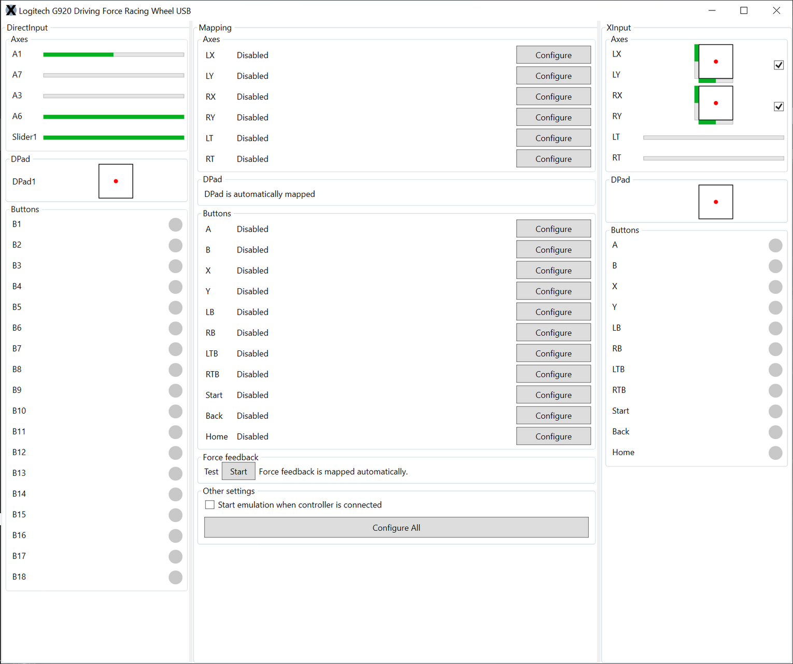Configure the RT trigger mapping

[554, 159]
